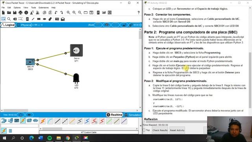Click the Power Cycle Devices button
Image resolution: width=252 pixels, height=142 pixels.
(21, 115)
